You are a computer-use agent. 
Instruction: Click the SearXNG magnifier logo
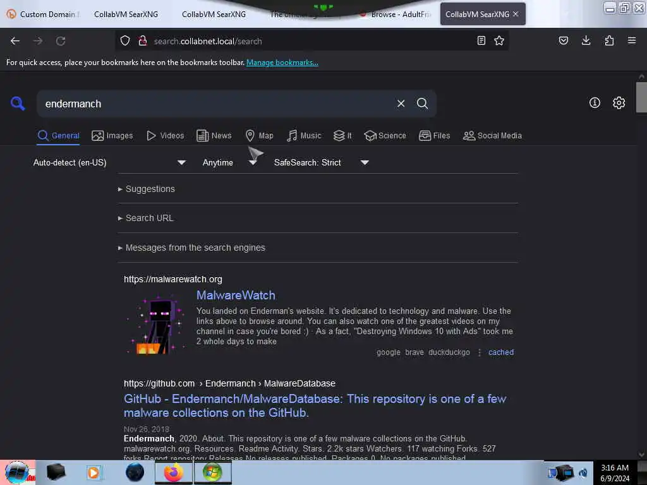pyautogui.click(x=17, y=103)
